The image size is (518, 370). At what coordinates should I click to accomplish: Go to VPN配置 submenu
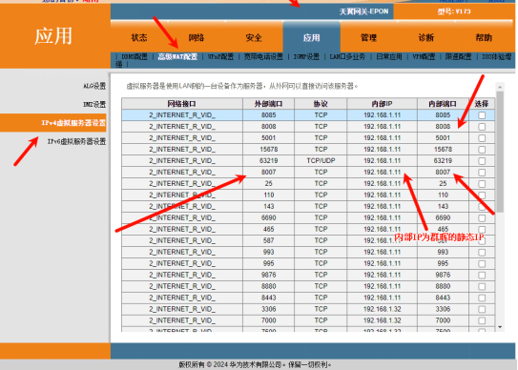424,56
